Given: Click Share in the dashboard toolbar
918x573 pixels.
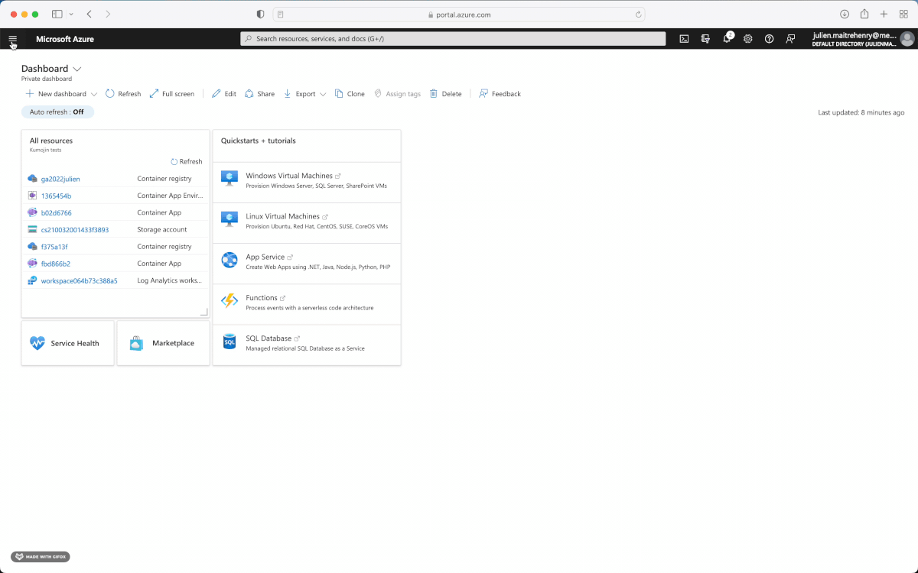Looking at the screenshot, I should click(259, 94).
